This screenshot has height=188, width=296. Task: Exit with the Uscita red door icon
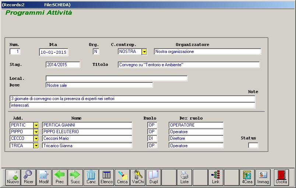pyautogui.click(x=281, y=177)
